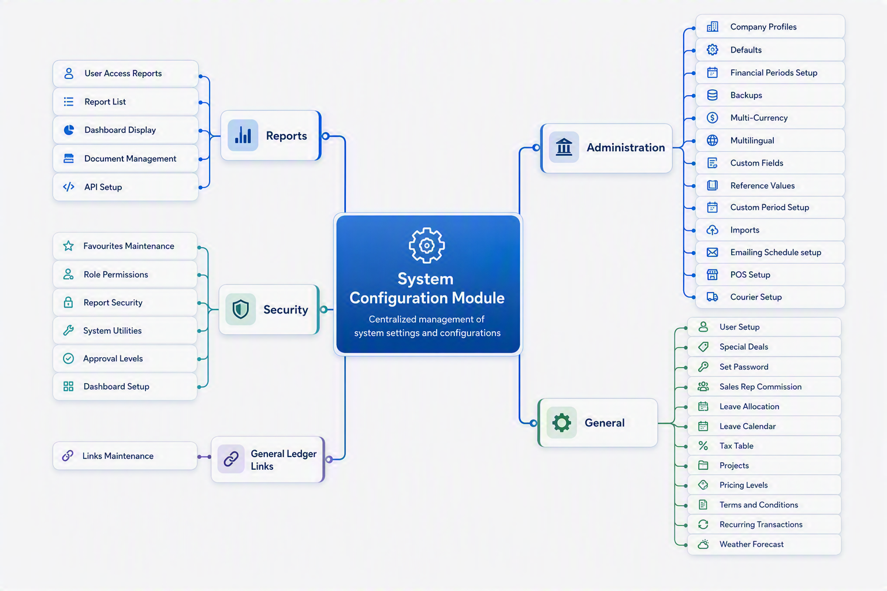Toggle the General Ledger Links connector circle
Image resolution: width=887 pixels, height=591 pixels.
click(329, 459)
